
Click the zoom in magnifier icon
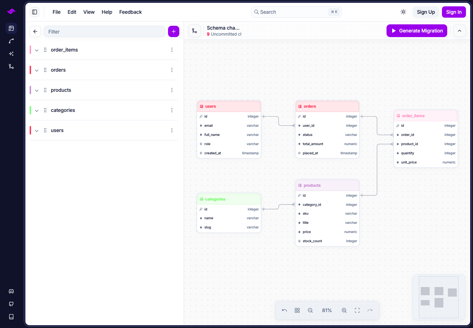[x=344, y=310]
